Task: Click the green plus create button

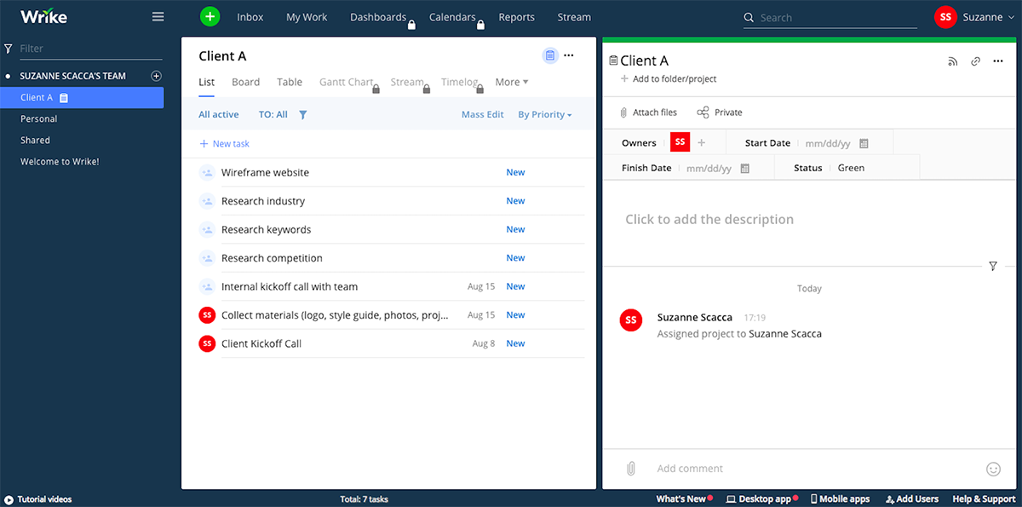Action: (x=210, y=16)
